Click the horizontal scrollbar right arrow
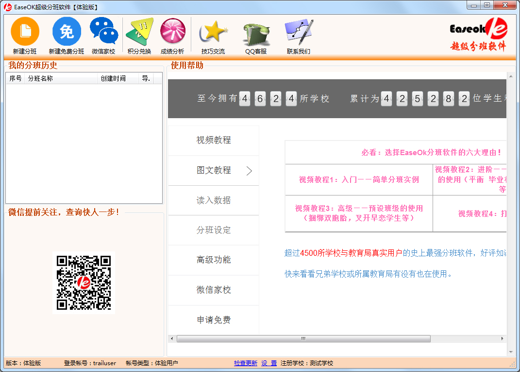Image resolution: width=520 pixels, height=372 pixels. 503,338
